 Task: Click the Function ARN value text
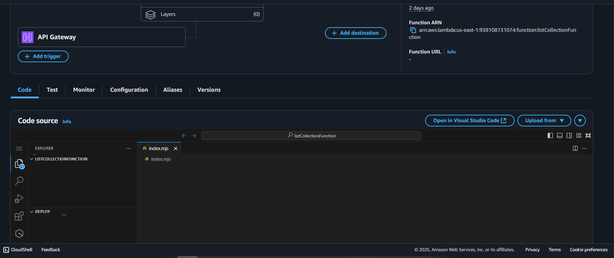(492, 34)
